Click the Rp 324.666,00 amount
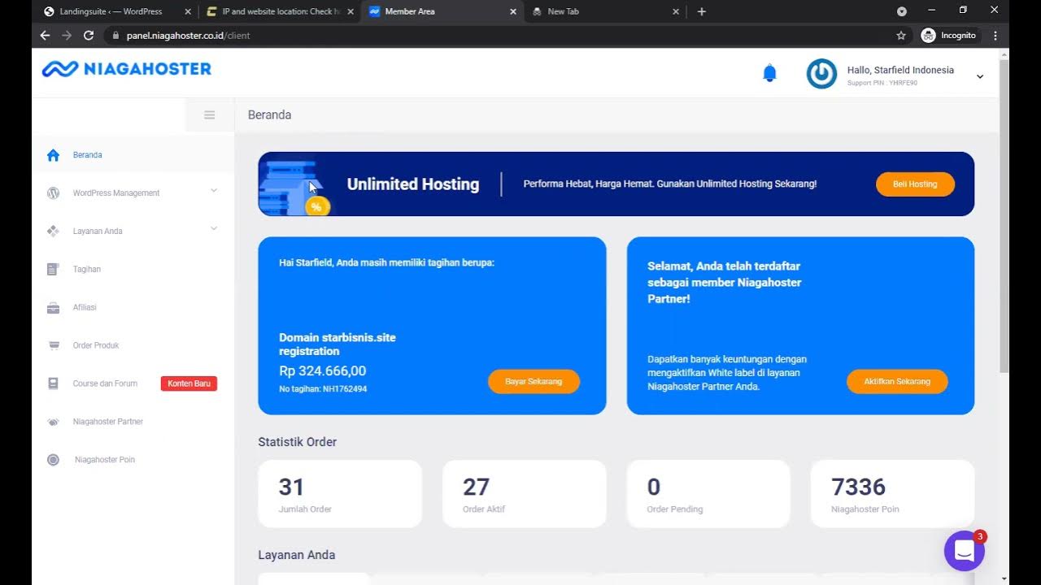 (x=323, y=371)
